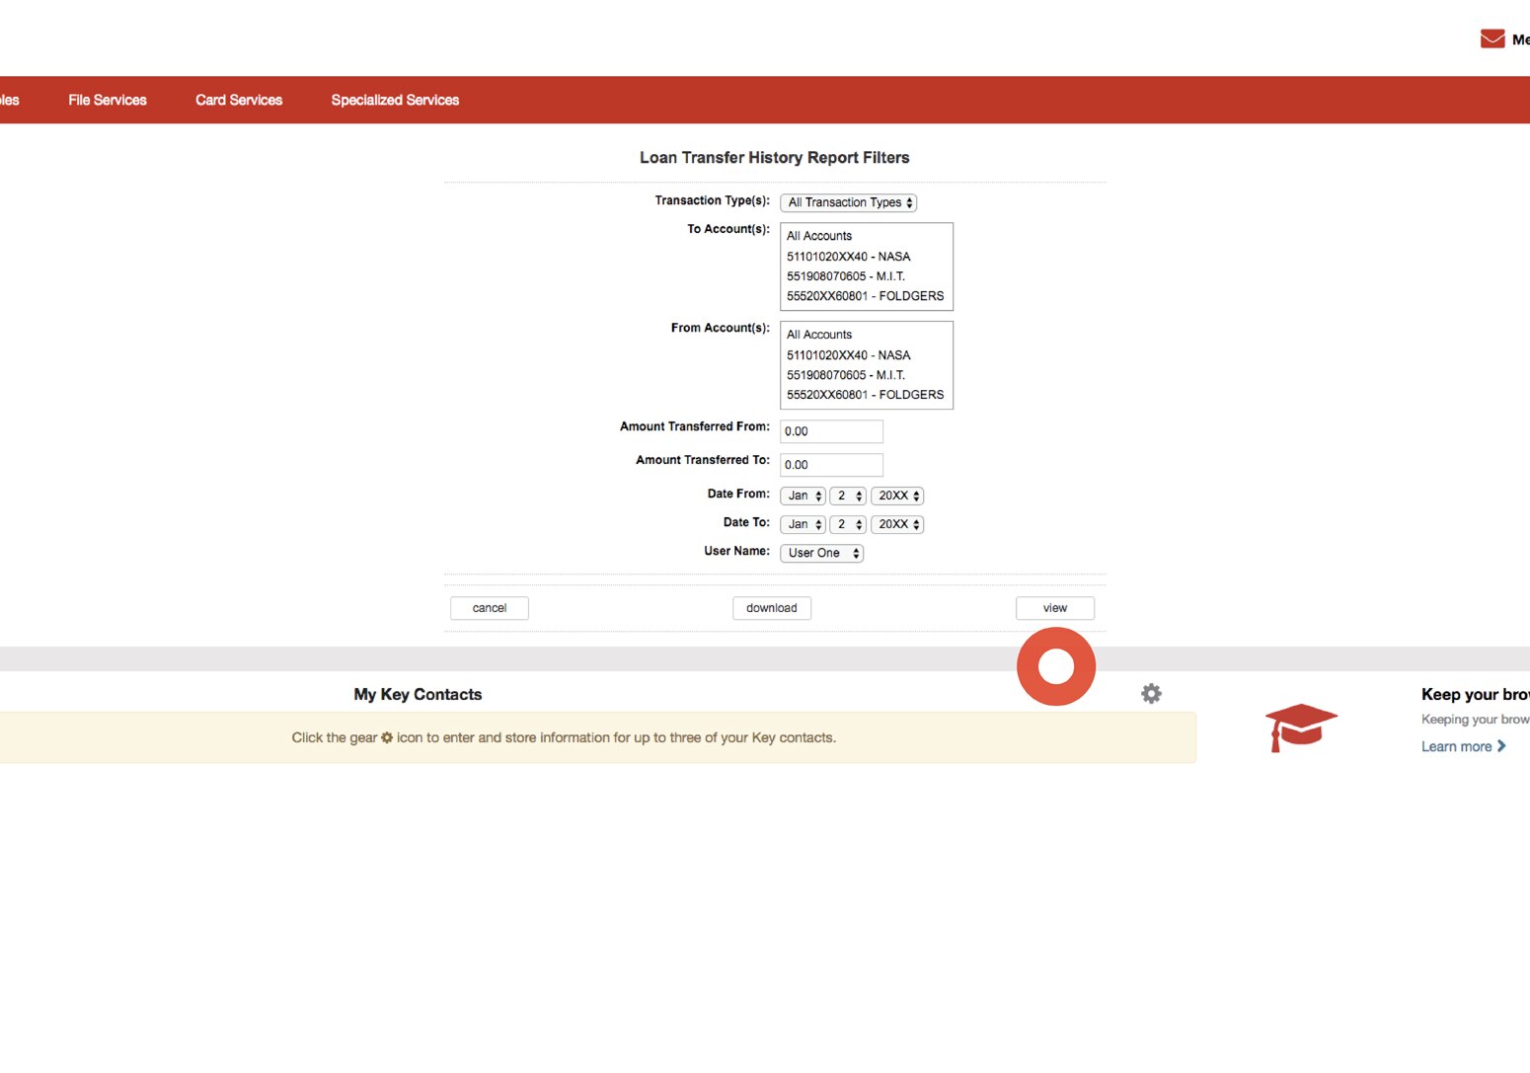The width and height of the screenshot is (1530, 1073).
Task: Click the Amount Transferred From field
Action: (830, 431)
